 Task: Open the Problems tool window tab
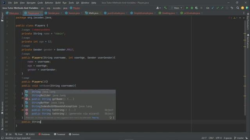44,134
